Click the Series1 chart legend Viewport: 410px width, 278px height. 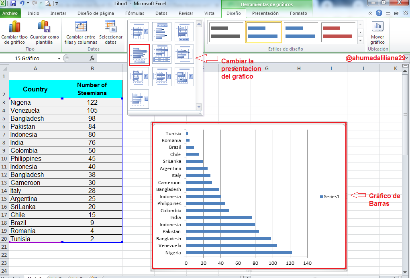click(330, 197)
